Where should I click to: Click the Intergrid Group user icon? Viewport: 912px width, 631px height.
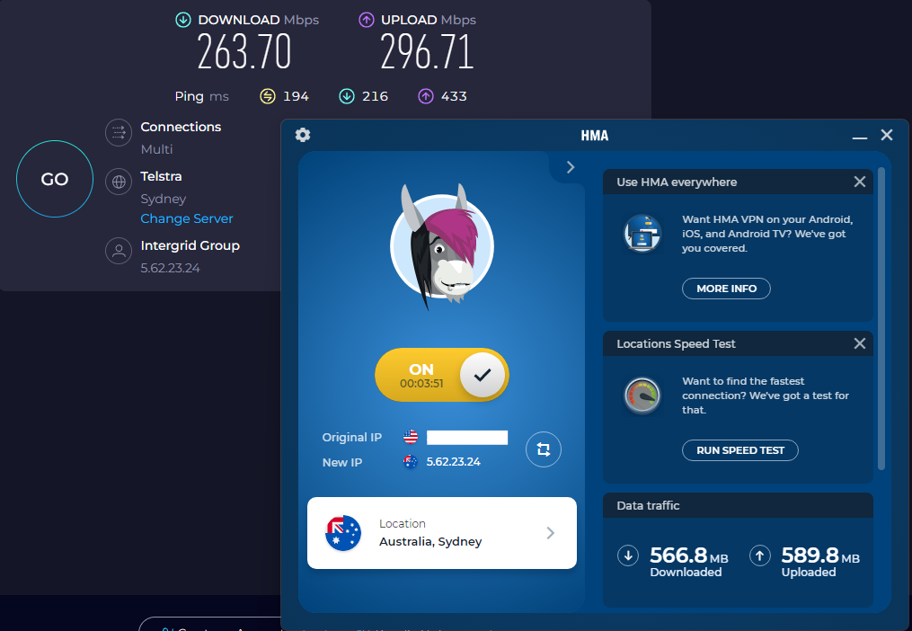119,251
